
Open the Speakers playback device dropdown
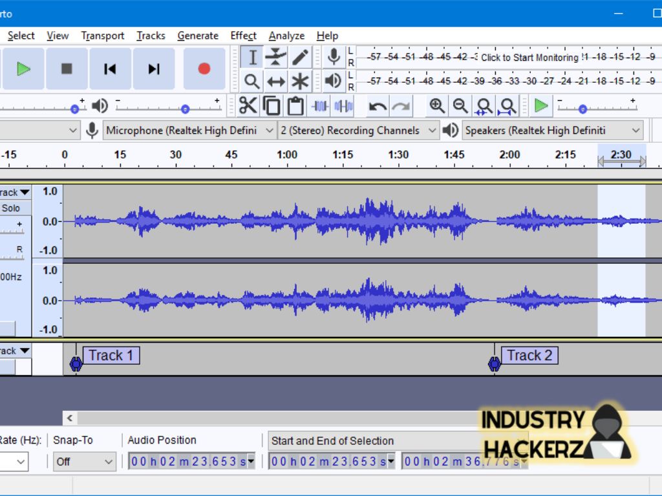[553, 131]
